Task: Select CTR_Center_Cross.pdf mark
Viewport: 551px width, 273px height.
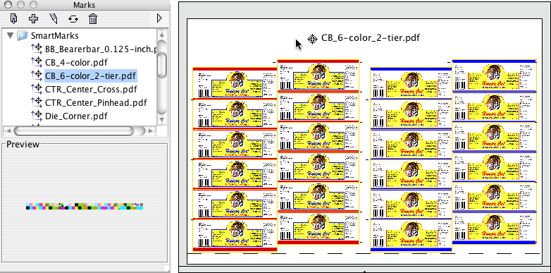Action: [x=91, y=90]
